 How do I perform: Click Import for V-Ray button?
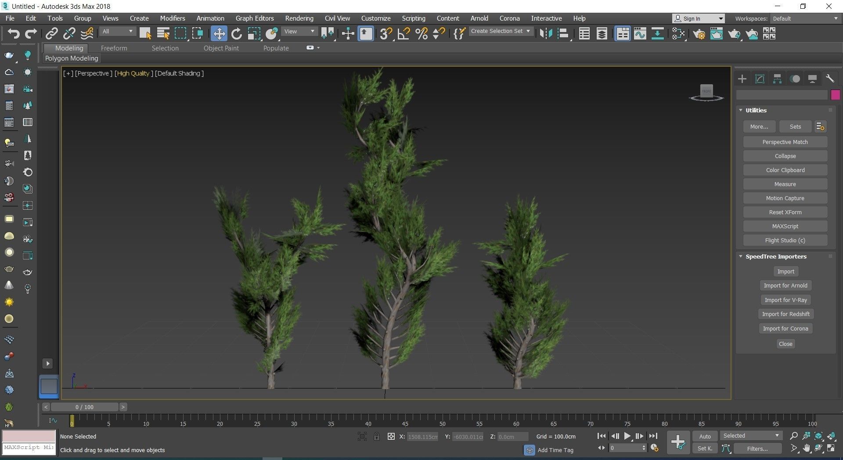785,300
